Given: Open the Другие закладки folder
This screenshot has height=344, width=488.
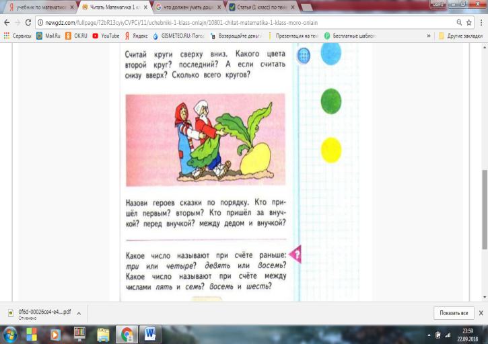Looking at the screenshot, I should click(x=460, y=36).
